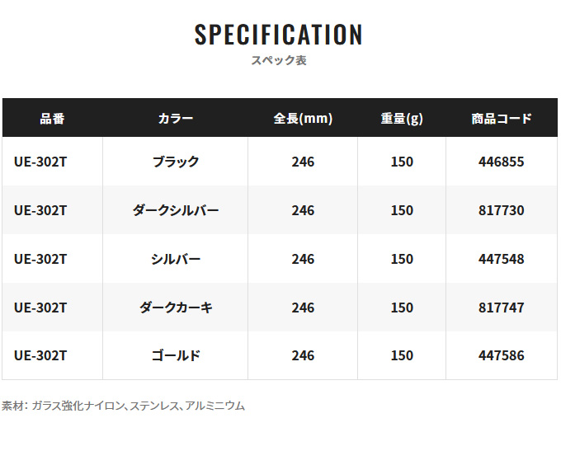Click the ゴールド color cell
561x465 pixels.
pos(176,356)
